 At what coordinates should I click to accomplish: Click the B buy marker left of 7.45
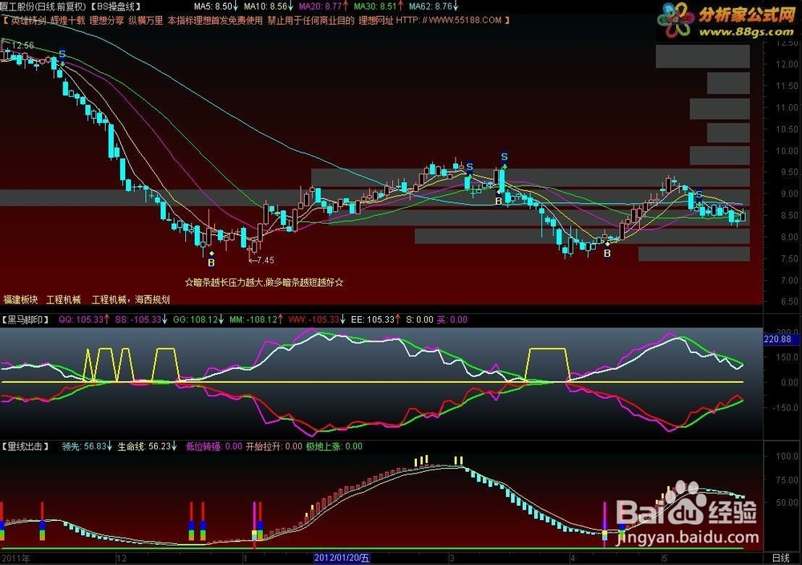(211, 263)
